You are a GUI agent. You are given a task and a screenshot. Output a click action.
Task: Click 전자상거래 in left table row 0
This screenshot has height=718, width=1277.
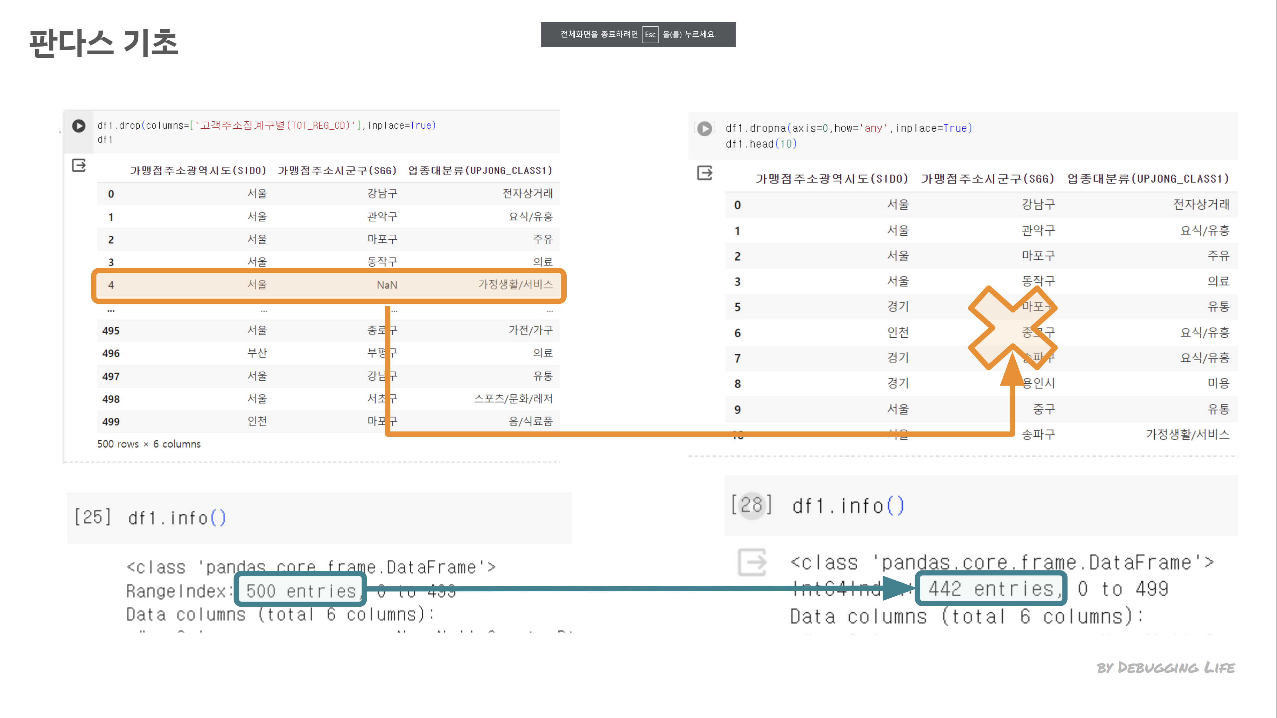point(527,193)
